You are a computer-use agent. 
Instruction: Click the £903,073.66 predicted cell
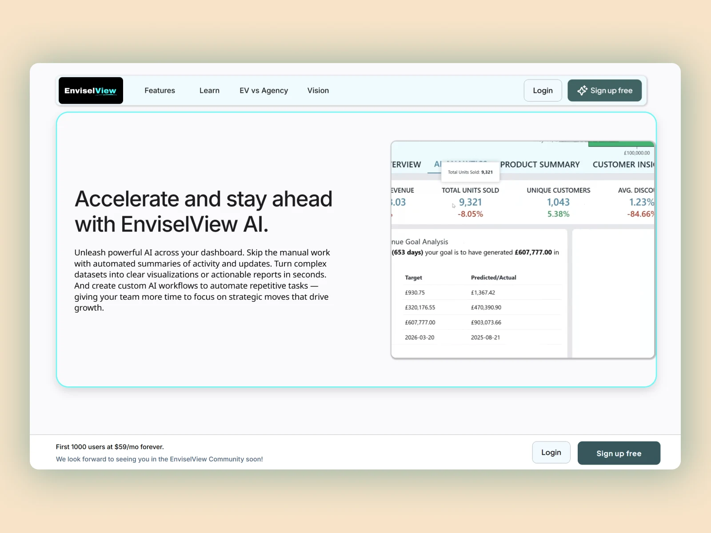coord(486,322)
